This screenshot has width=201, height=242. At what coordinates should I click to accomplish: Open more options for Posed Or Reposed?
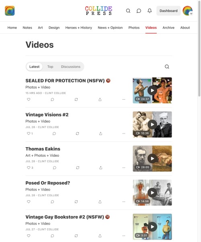tap(124, 202)
